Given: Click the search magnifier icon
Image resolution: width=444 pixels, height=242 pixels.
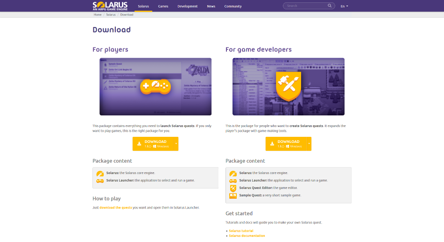Looking at the screenshot, I should tap(330, 6).
